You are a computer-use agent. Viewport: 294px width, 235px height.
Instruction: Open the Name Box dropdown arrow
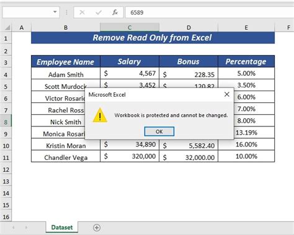tap(55, 12)
